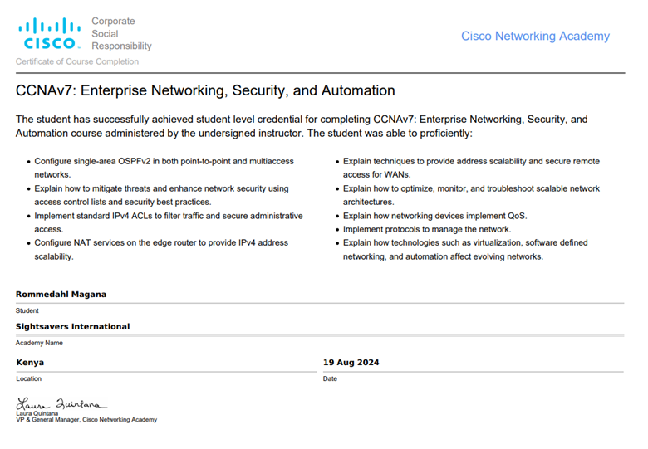648x449 pixels.
Task: Click the Laura Quintana handwritten signature
Action: (x=61, y=404)
